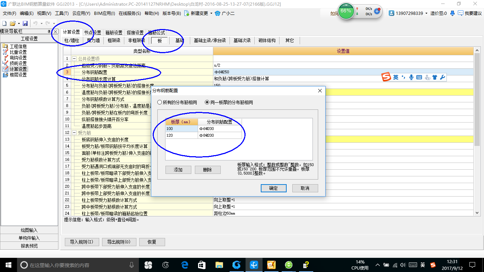Select 计算设置 in navigation panel
484x272 pixels.
coord(15,69)
